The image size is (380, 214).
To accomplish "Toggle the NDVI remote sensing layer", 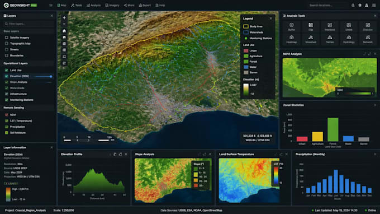I will [7, 115].
